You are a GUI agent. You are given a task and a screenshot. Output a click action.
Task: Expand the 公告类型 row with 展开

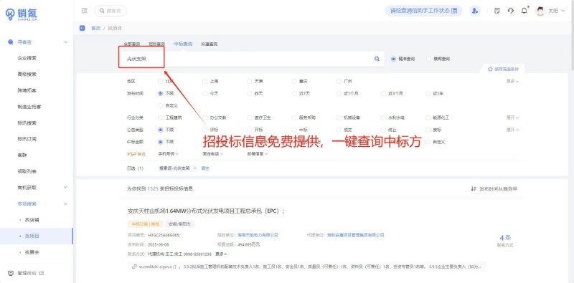[x=512, y=130]
